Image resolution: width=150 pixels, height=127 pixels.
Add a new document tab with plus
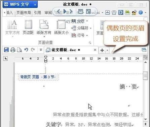point(102,50)
